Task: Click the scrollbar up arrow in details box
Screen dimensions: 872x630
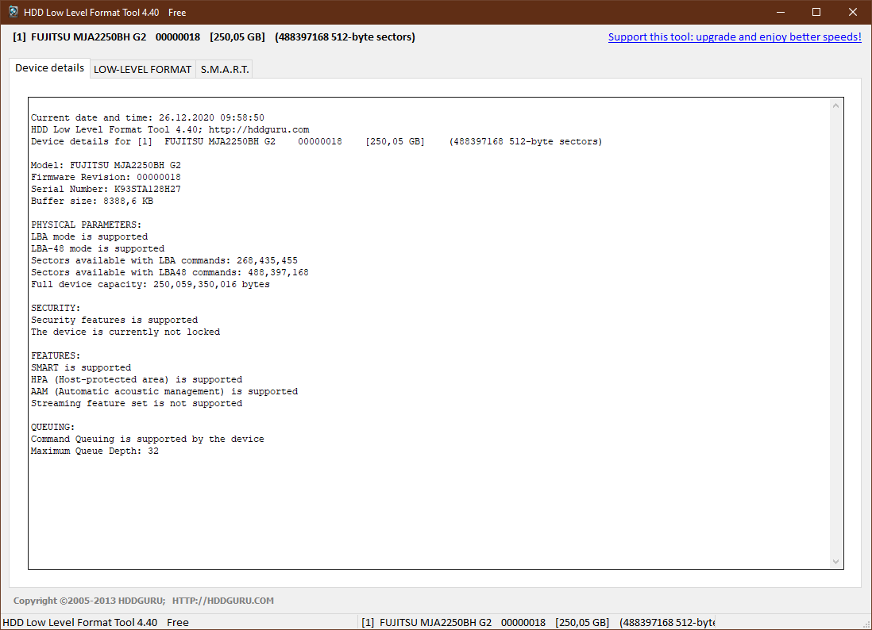Action: [835, 106]
